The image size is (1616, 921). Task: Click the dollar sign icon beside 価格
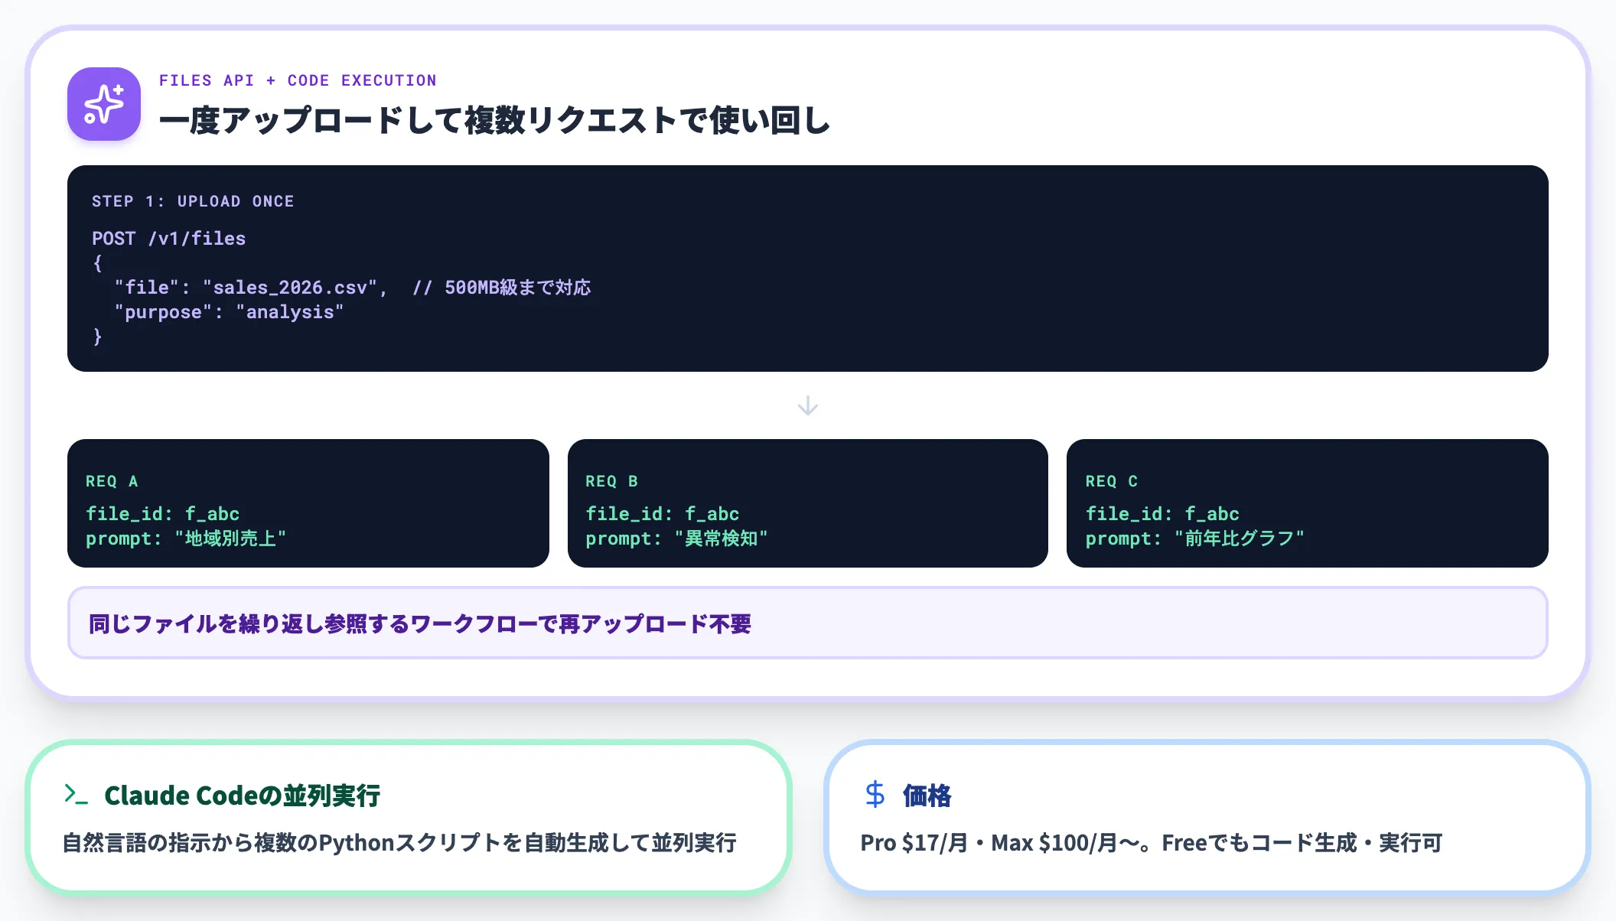pyautogui.click(x=875, y=795)
